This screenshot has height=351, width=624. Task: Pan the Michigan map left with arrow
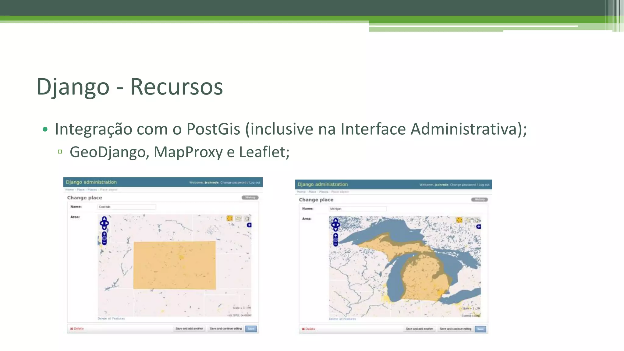coord(333,225)
